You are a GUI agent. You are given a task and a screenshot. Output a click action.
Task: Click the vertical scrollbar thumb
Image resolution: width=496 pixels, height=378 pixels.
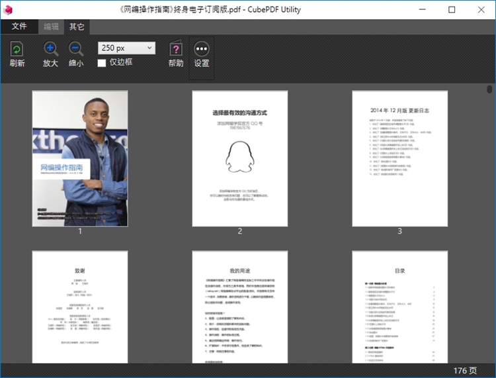tap(489, 89)
